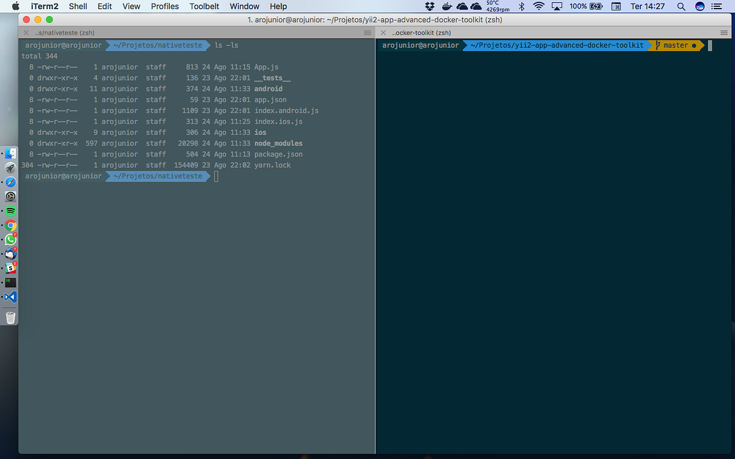Screen dimensions: 735x459
Task: Open the left pane hamburger session menu
Action: tap(366, 32)
